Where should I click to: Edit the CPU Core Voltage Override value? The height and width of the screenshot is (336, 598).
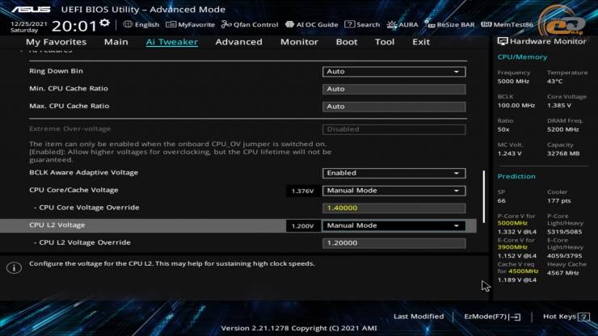[x=394, y=208]
